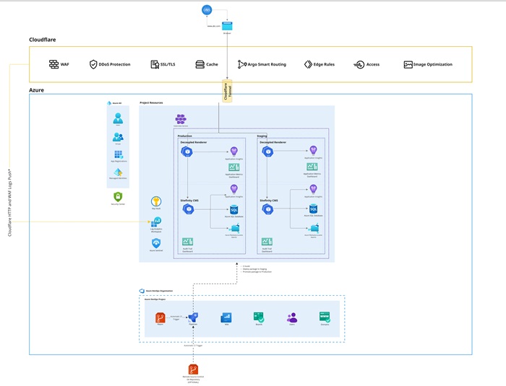Click the SSL/TLS certificate icon
506x386 pixels.
click(155, 64)
